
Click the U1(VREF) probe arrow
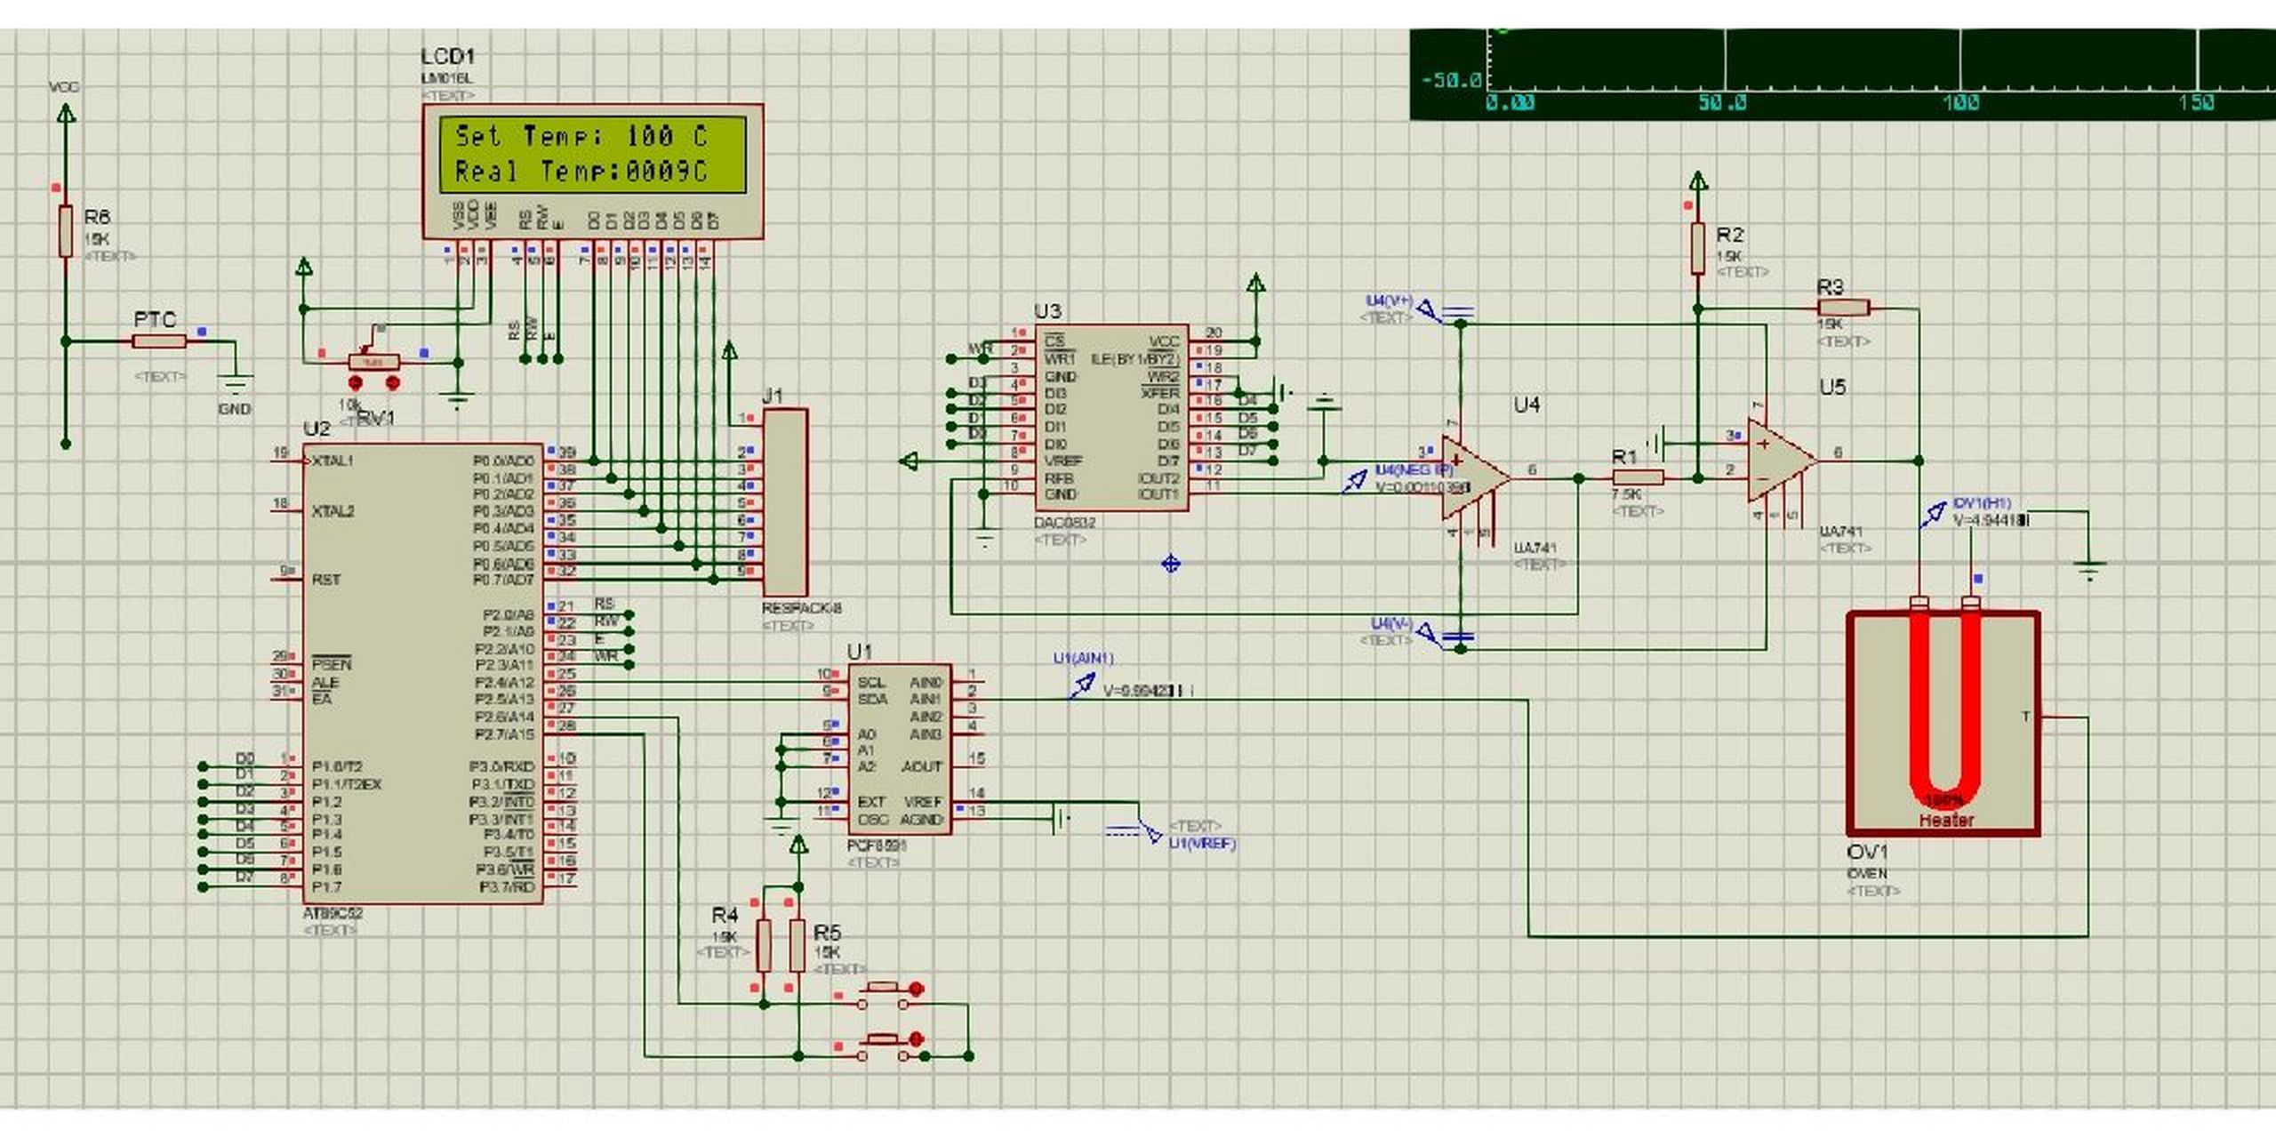click(1150, 832)
